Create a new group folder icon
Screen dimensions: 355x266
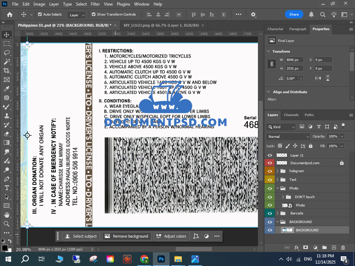click(x=324, y=248)
